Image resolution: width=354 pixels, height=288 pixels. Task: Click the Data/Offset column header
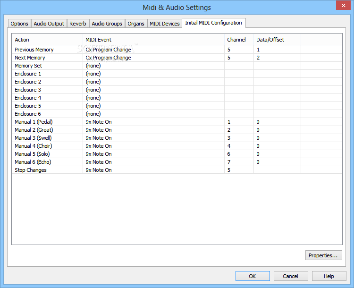point(277,40)
